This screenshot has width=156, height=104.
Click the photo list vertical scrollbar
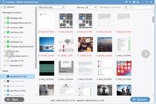point(153,19)
